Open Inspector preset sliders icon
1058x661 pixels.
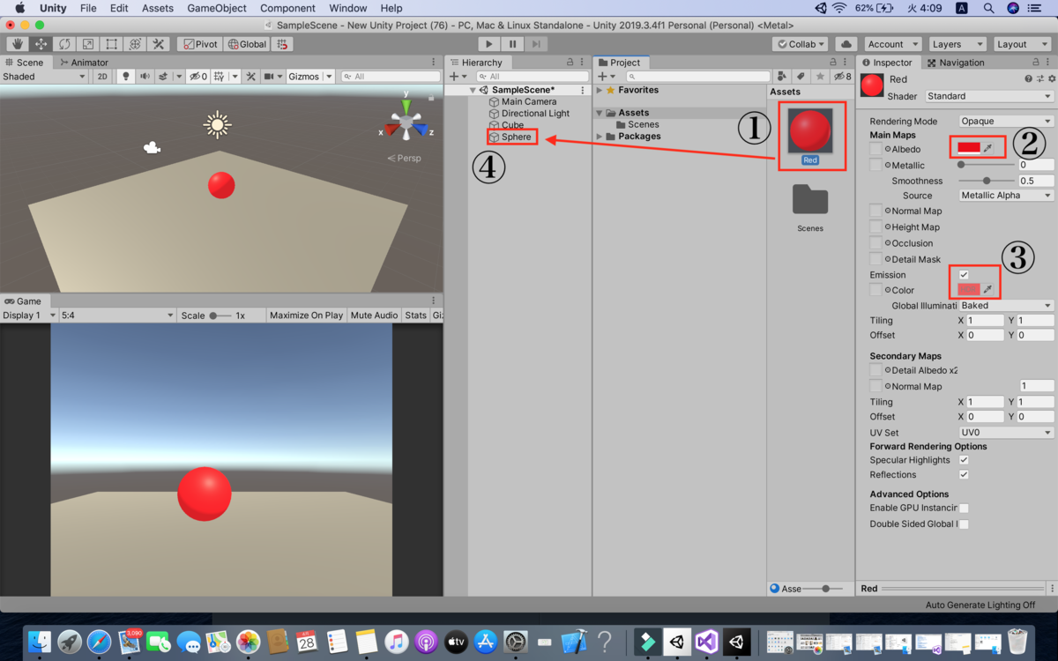click(x=1039, y=79)
